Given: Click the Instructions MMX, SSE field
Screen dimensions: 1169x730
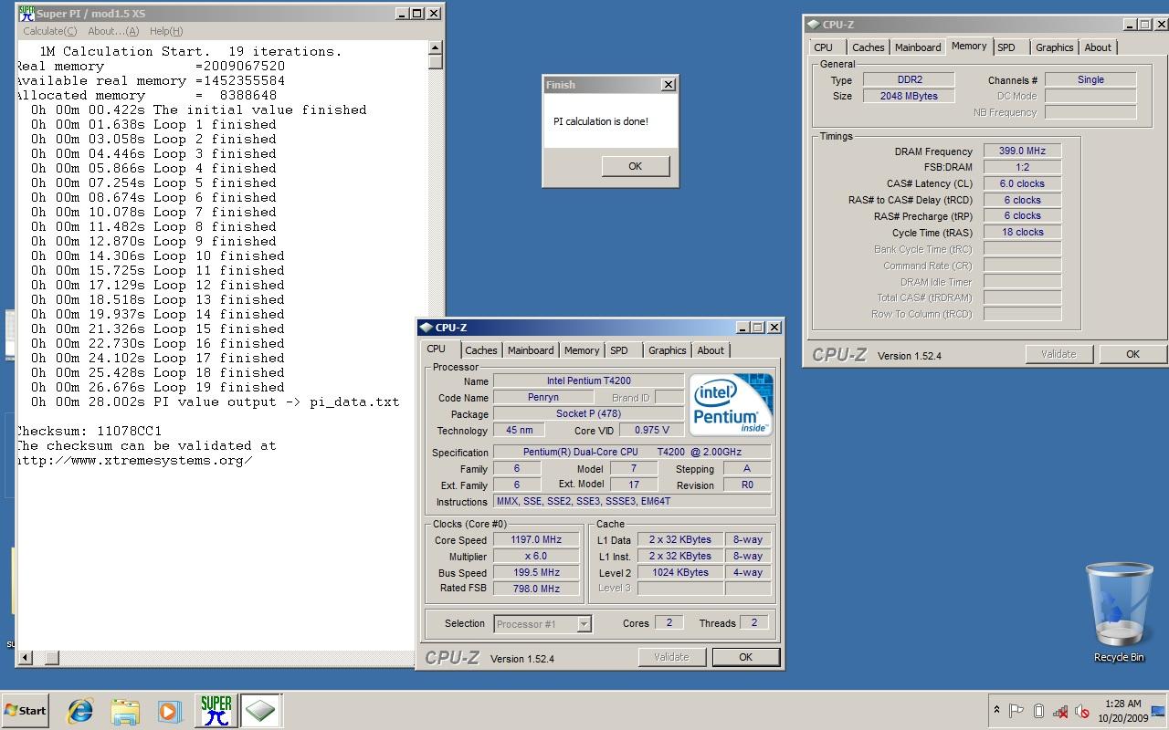Looking at the screenshot, I should click(x=632, y=501).
